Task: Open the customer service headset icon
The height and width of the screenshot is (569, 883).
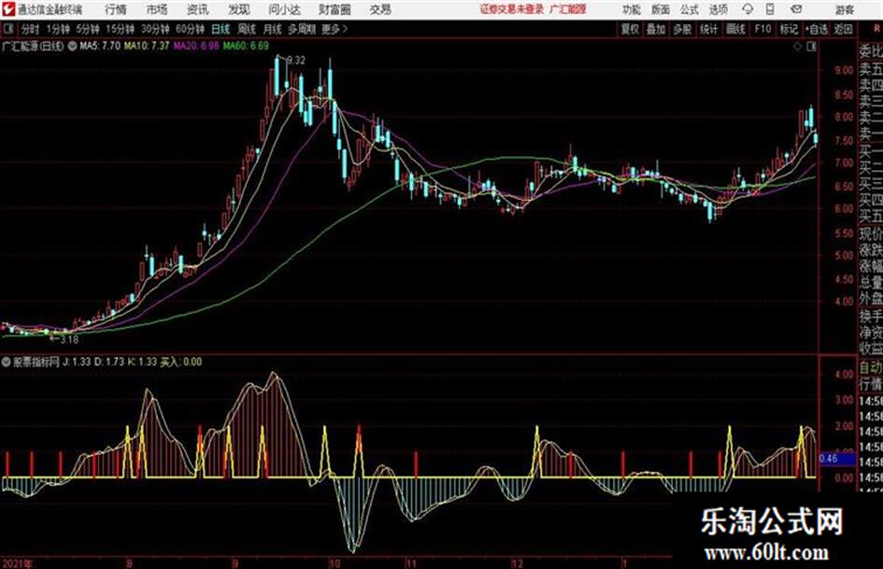Action: [x=748, y=9]
